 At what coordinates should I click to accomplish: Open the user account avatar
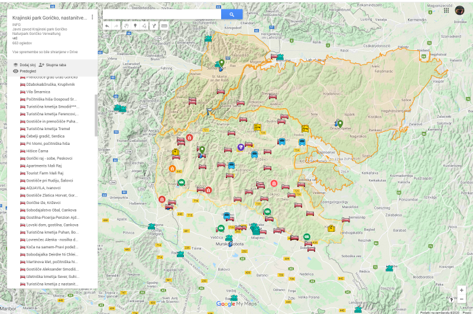coord(459,10)
